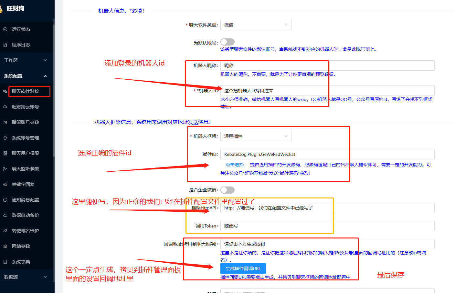Enable the 是否企业微信 switch
Screen dimensions: 454x293
coord(227,190)
